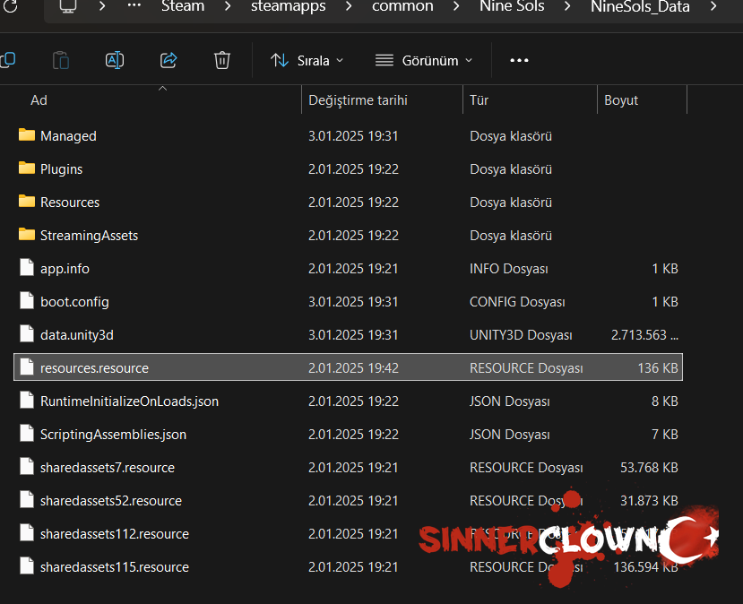Click the RuntimeInitializeOnLoads.json file icon
This screenshot has width=743, height=604.
pyautogui.click(x=27, y=401)
